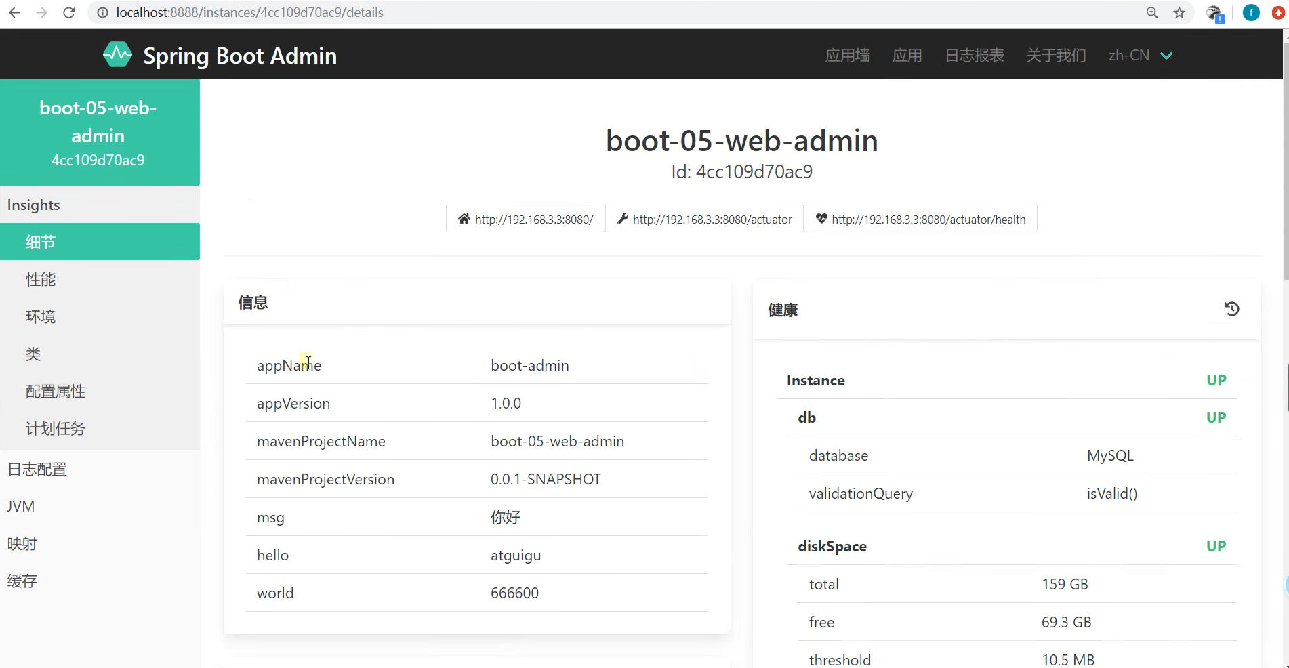Select 配置属性 in the sidebar
Viewport: 1289px width, 668px height.
click(x=100, y=391)
